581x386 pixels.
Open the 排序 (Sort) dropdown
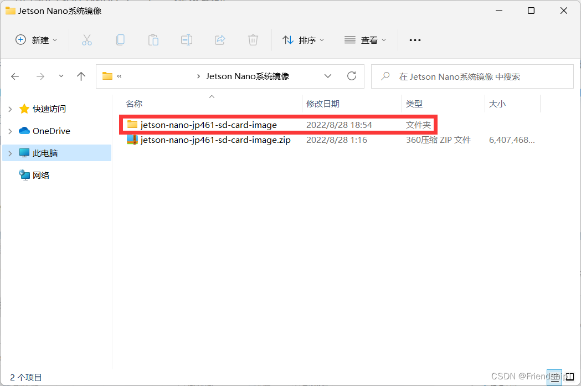[x=303, y=40]
